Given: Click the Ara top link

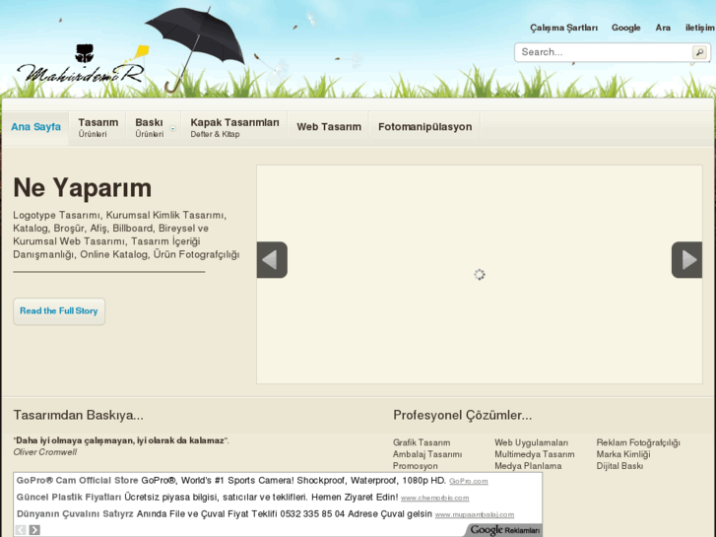Looking at the screenshot, I should pos(663,28).
